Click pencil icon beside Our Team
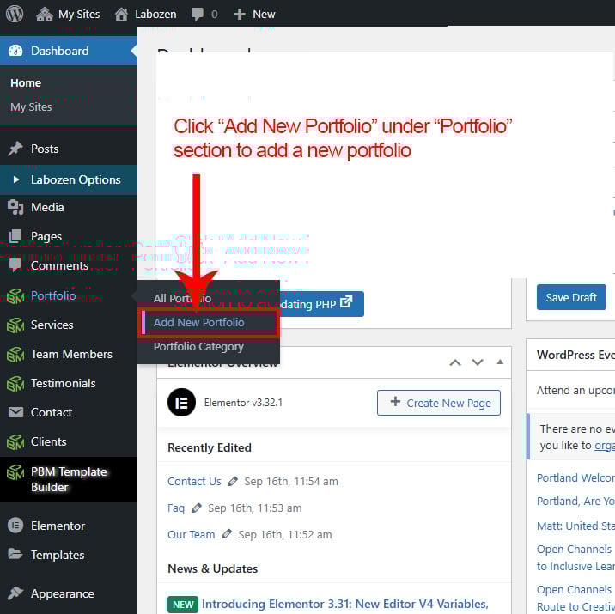 (x=227, y=534)
